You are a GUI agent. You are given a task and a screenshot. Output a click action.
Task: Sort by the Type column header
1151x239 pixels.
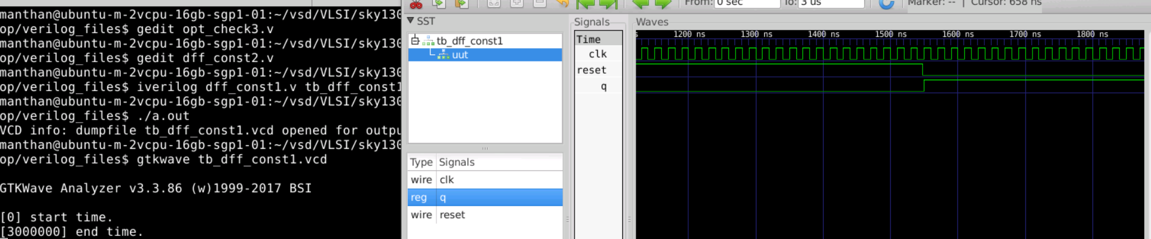(x=421, y=162)
